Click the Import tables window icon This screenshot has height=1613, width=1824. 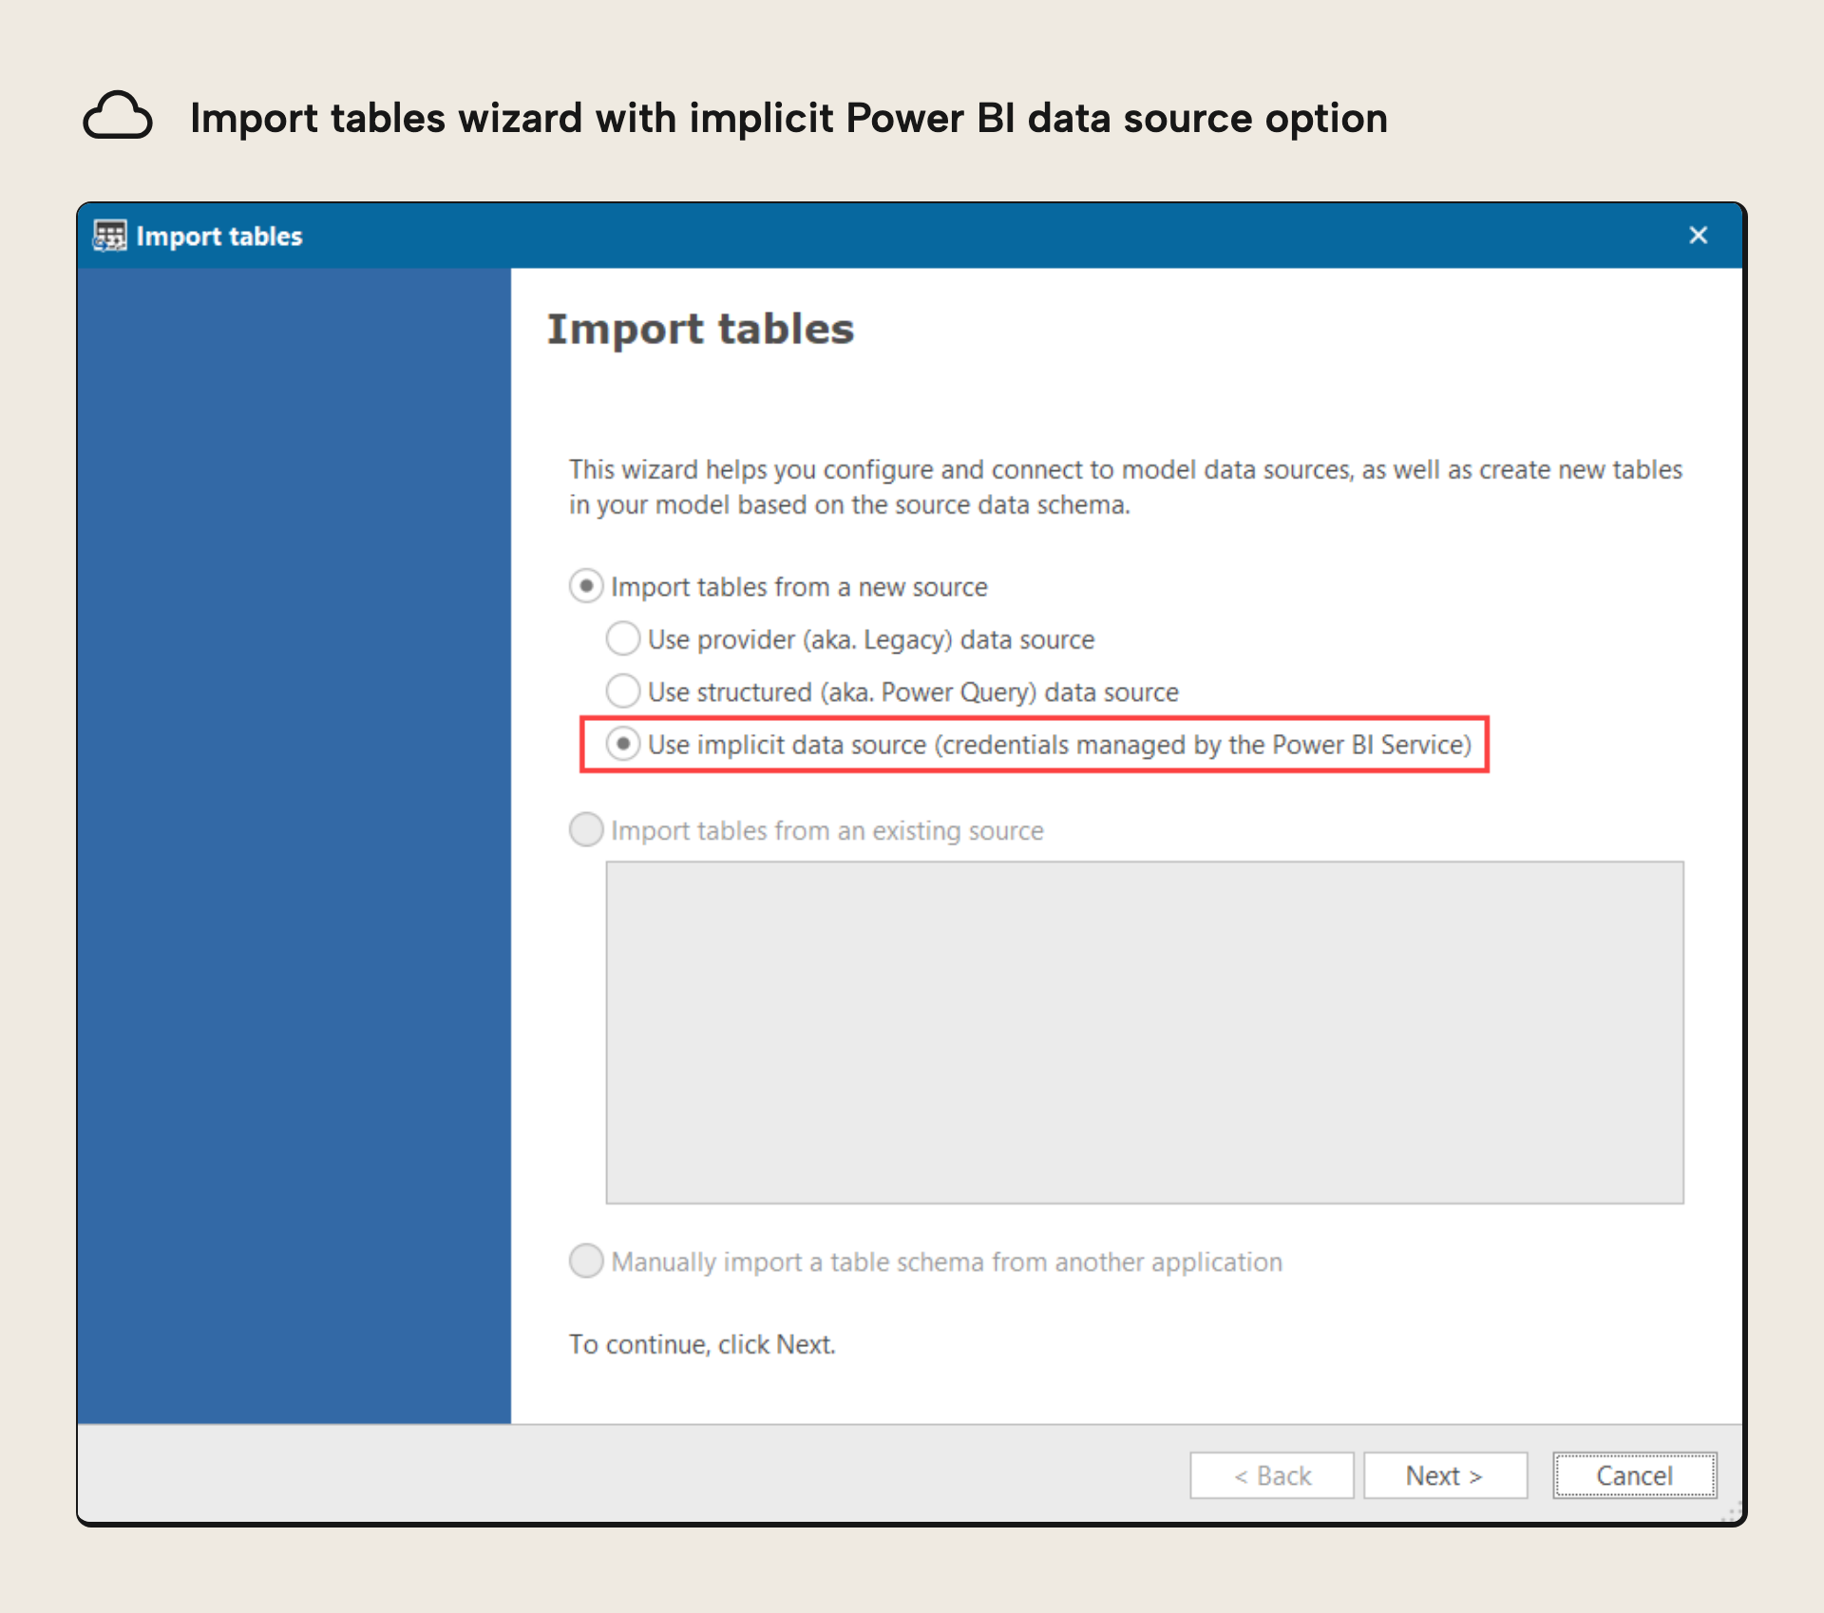(x=110, y=236)
